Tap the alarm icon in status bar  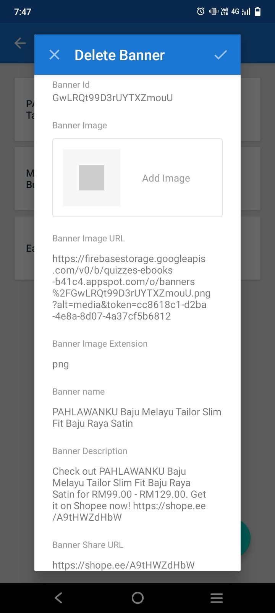tap(201, 11)
